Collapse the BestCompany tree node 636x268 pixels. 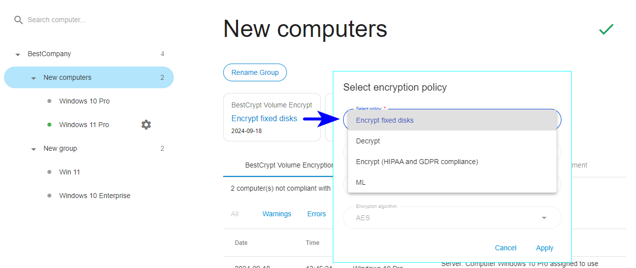[18, 54]
